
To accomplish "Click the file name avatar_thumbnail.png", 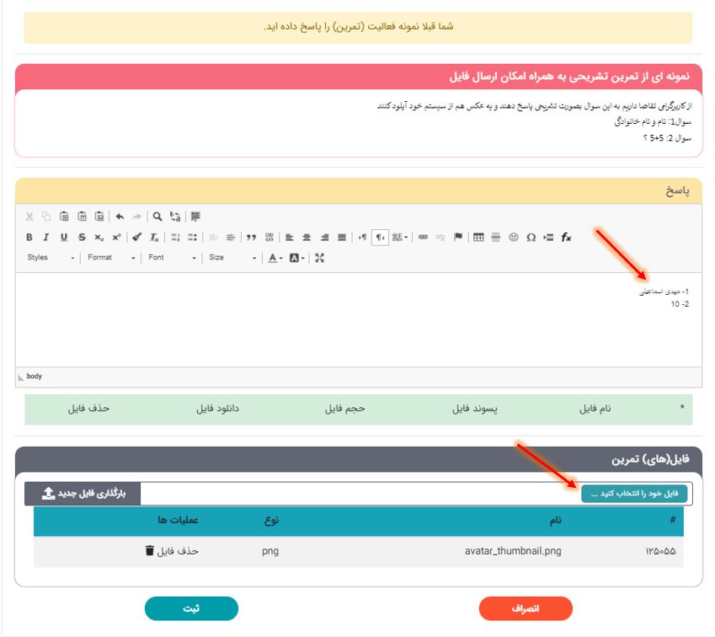I will [513, 551].
